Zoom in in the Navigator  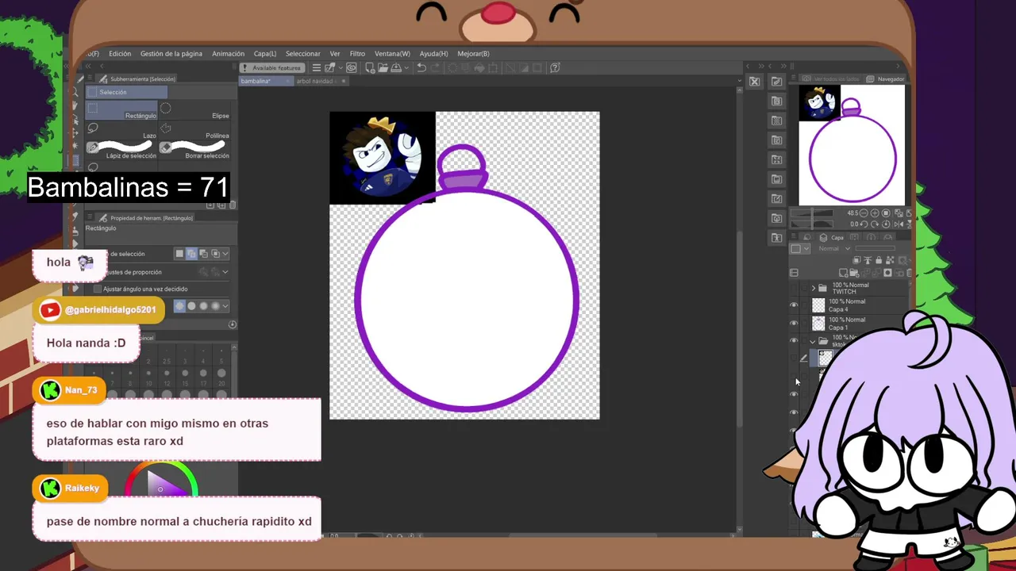tap(875, 213)
